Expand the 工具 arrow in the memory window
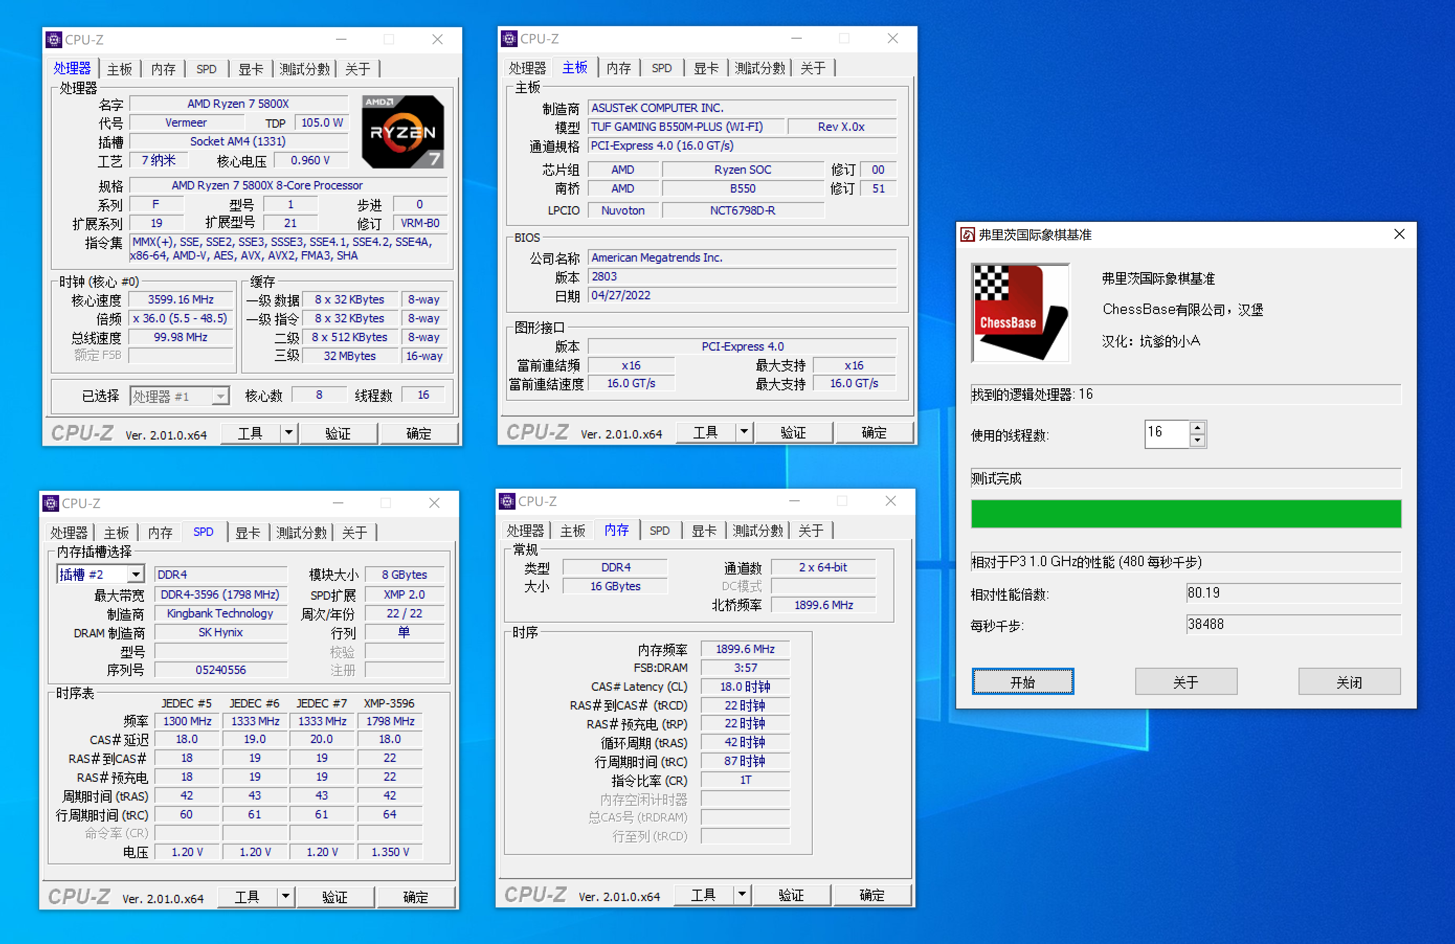The image size is (1455, 944). (x=742, y=895)
